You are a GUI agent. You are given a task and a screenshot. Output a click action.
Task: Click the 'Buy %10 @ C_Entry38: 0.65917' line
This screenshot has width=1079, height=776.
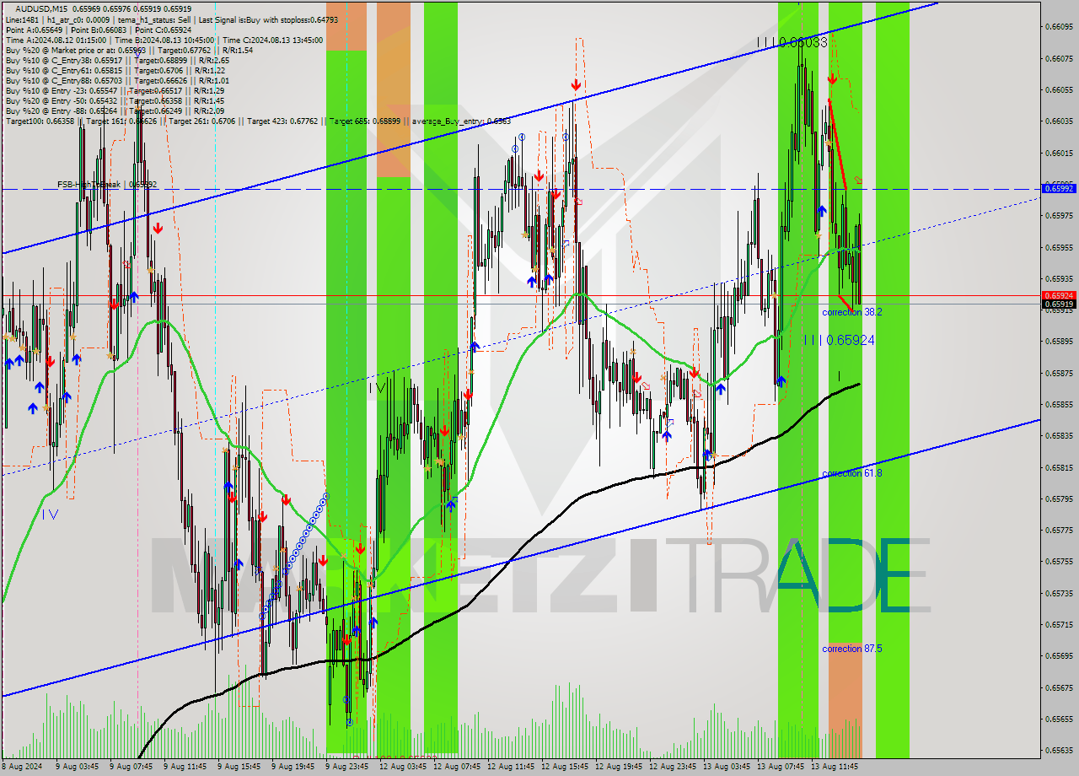point(117,60)
